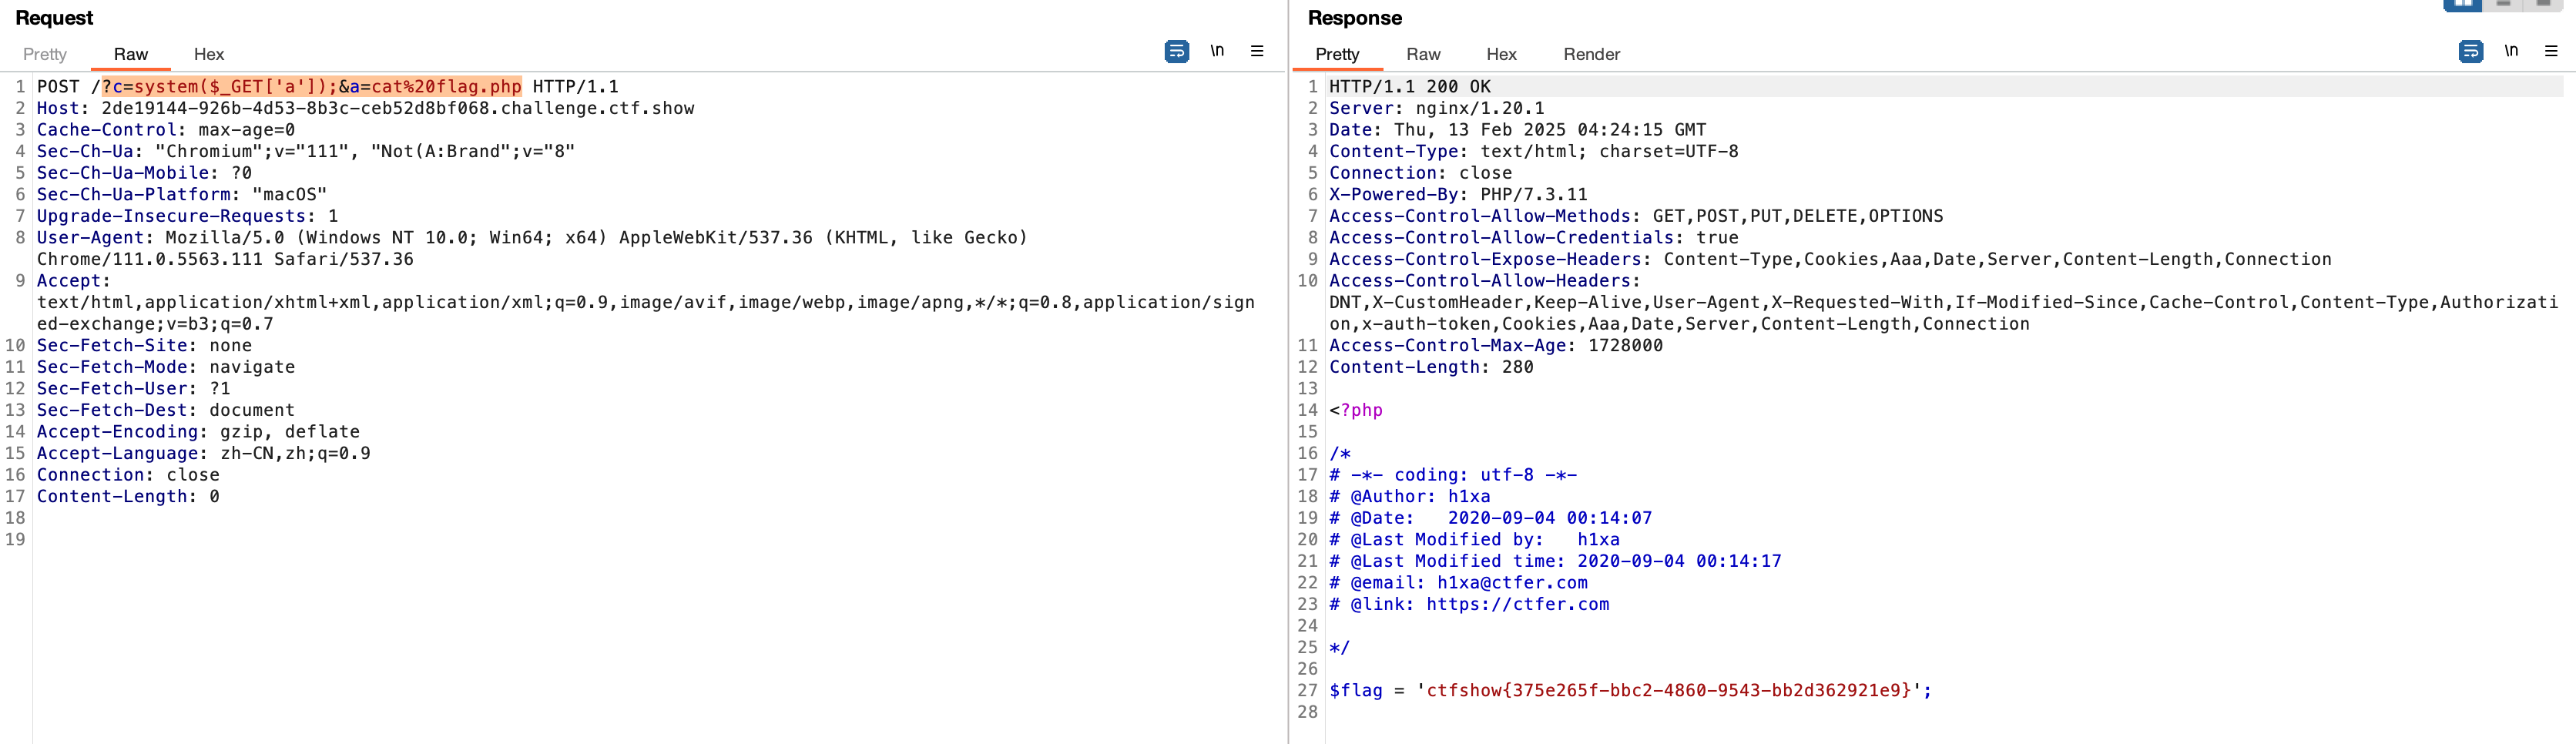Toggle word wrap in the Request panel
This screenshot has width=2576, height=744.
(x=1177, y=51)
